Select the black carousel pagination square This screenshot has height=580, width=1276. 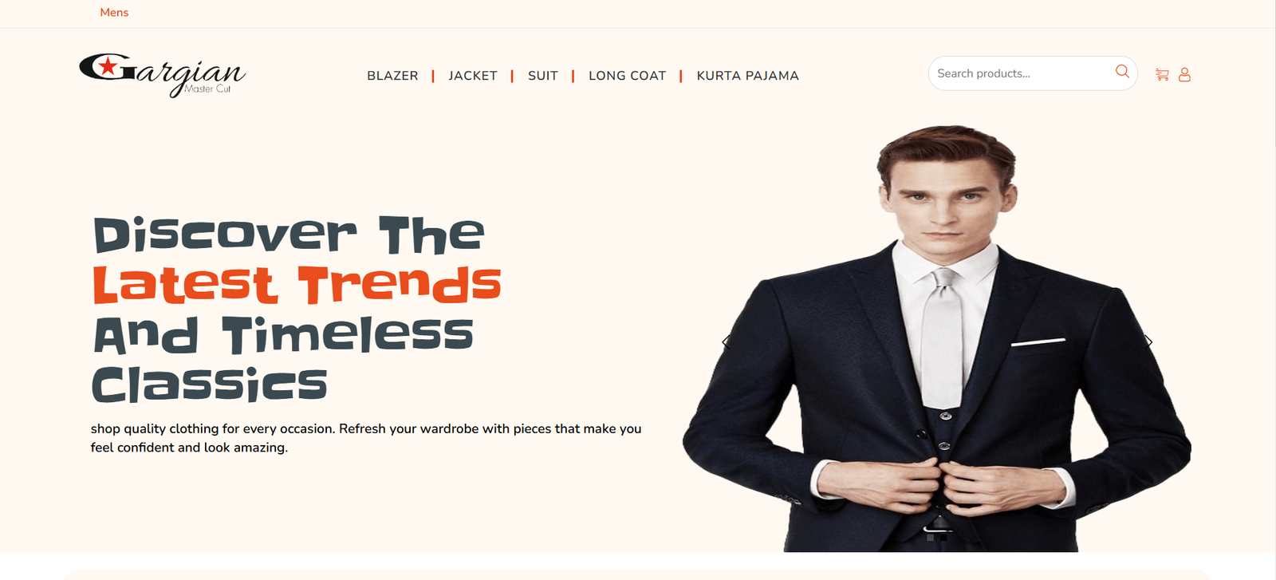(943, 538)
